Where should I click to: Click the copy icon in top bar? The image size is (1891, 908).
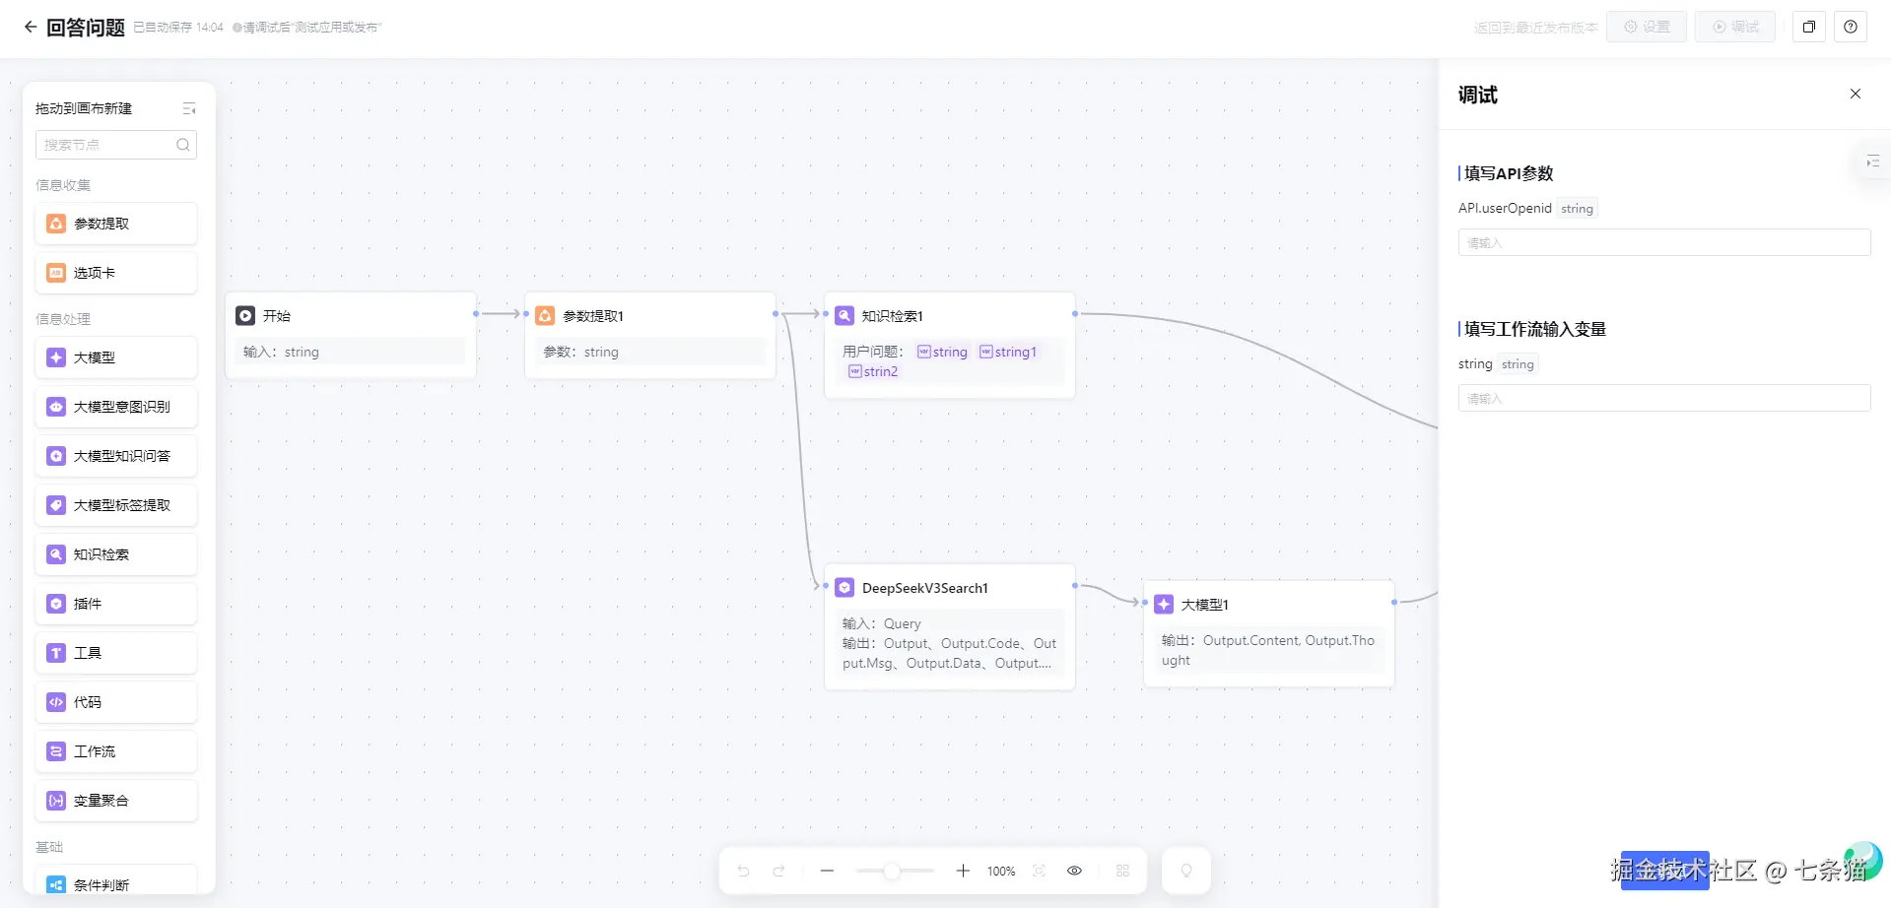click(1809, 28)
